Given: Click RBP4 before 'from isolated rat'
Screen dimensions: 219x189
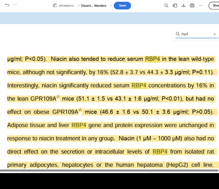Looking at the screenshot, I should (x=160, y=152).
